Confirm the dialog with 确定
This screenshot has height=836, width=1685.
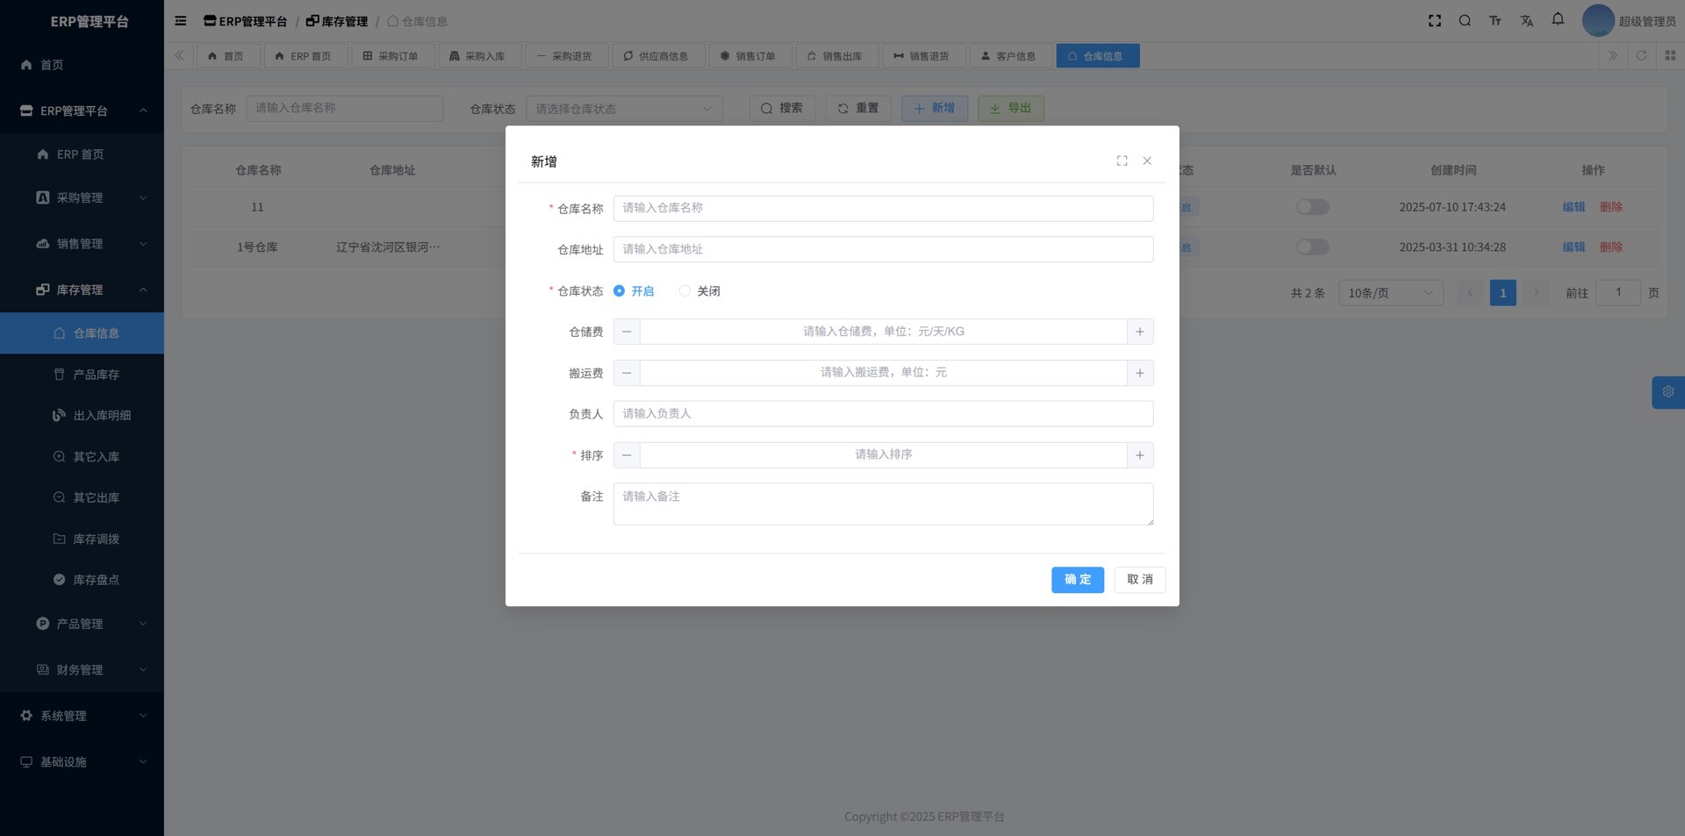(1078, 580)
